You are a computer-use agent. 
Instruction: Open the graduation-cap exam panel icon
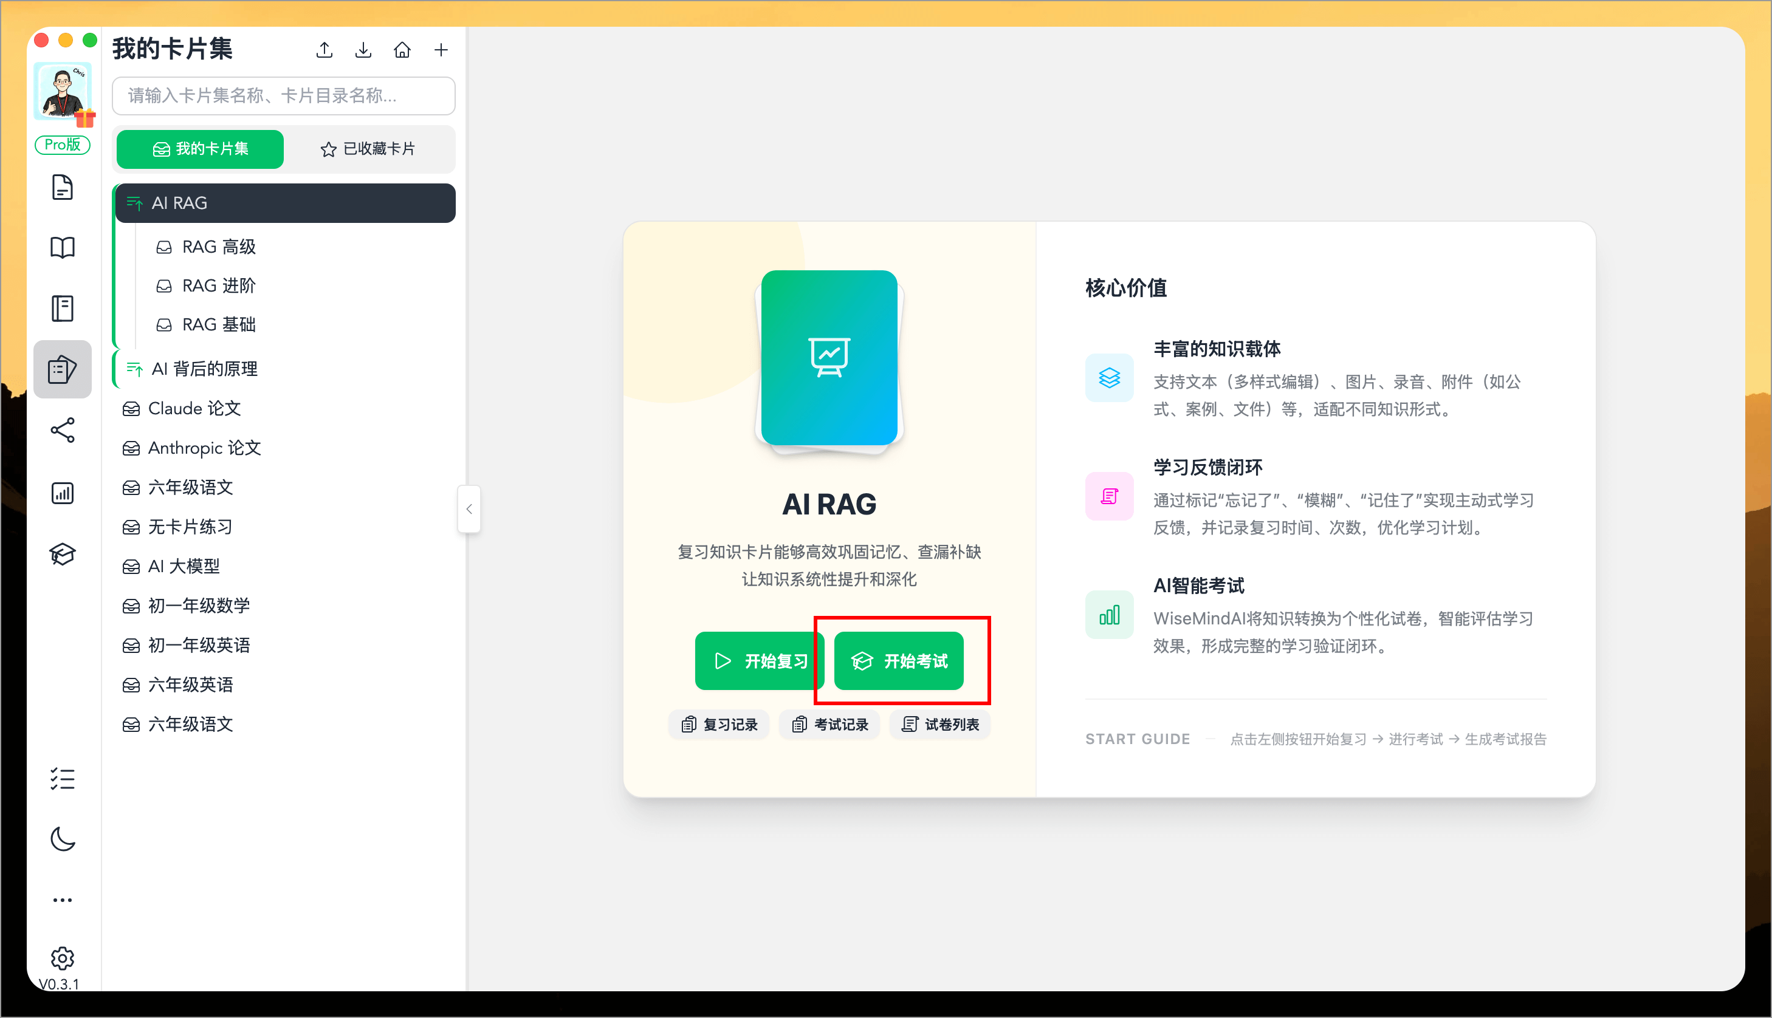(x=63, y=554)
